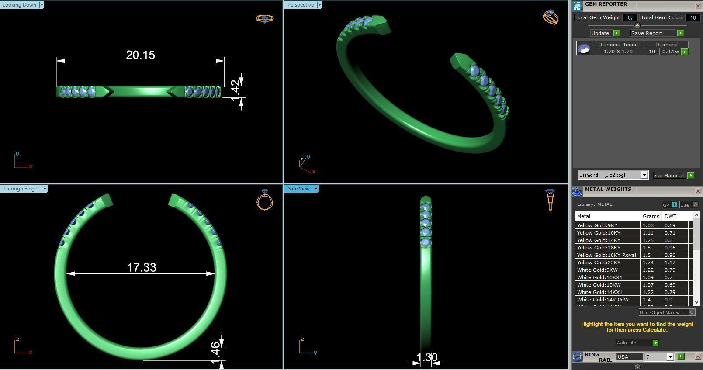Select White Gold:9KW row

point(634,270)
